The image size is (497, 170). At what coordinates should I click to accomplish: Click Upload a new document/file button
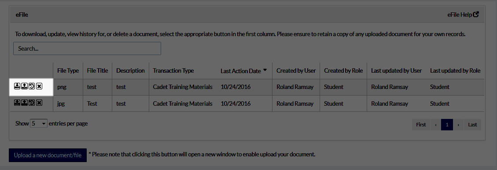tap(48, 155)
